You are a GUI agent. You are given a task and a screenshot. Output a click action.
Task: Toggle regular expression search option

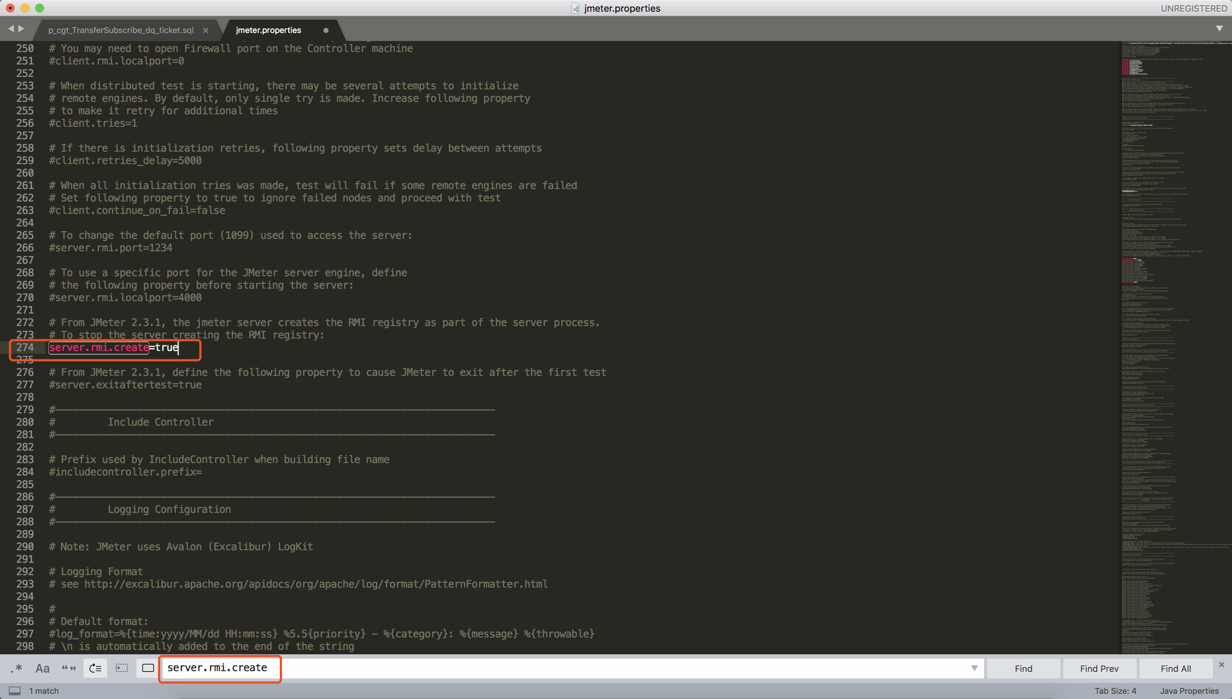coord(16,668)
